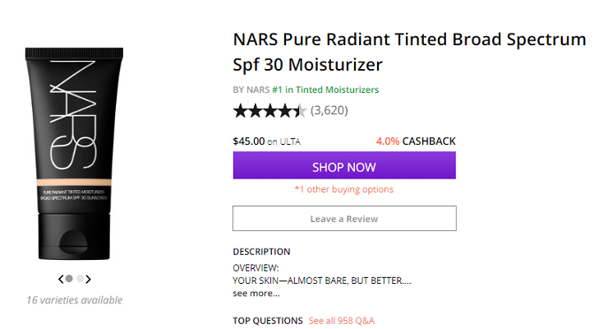Click the star rating icons
608x329 pixels.
[269, 111]
